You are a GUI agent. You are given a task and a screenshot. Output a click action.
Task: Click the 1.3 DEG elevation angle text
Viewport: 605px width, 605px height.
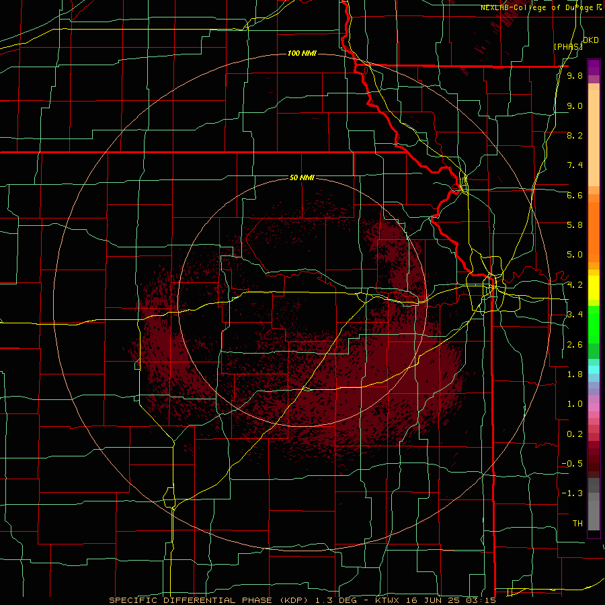point(335,600)
